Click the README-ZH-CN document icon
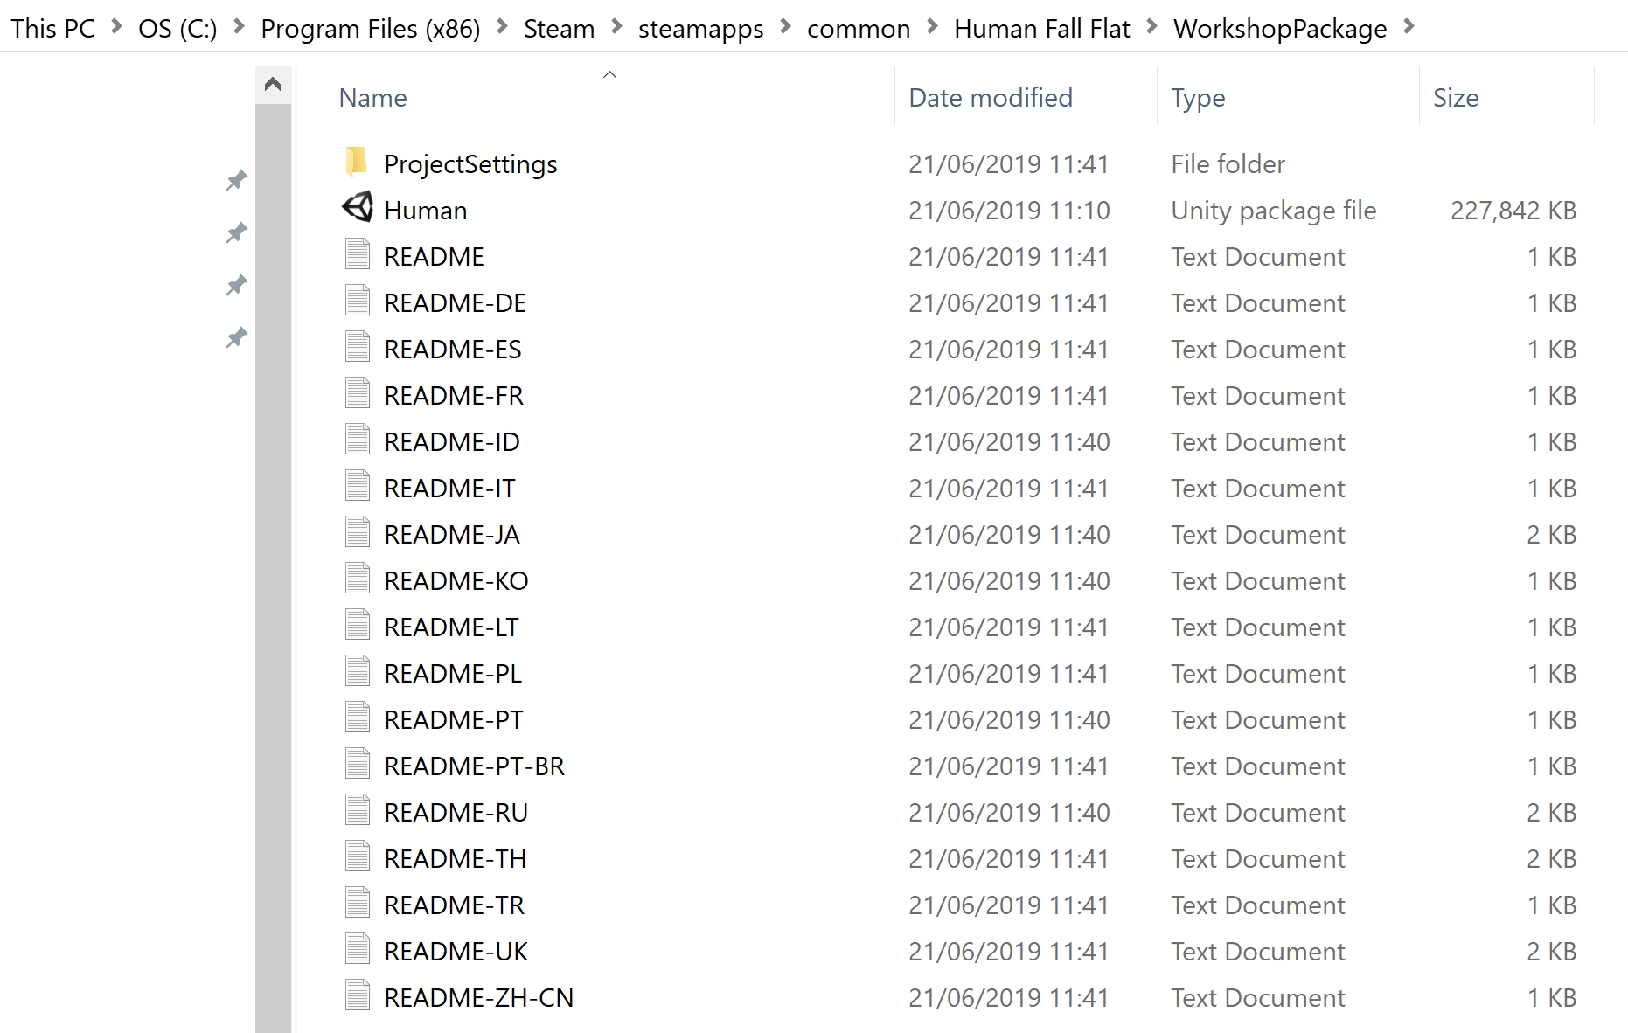This screenshot has height=1033, width=1628. click(357, 996)
